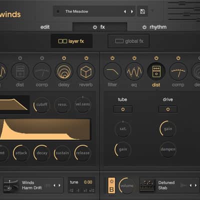Viewport: 200px width, 200px height.
Task: Enable power above the left comp effect
Action: 42,58
